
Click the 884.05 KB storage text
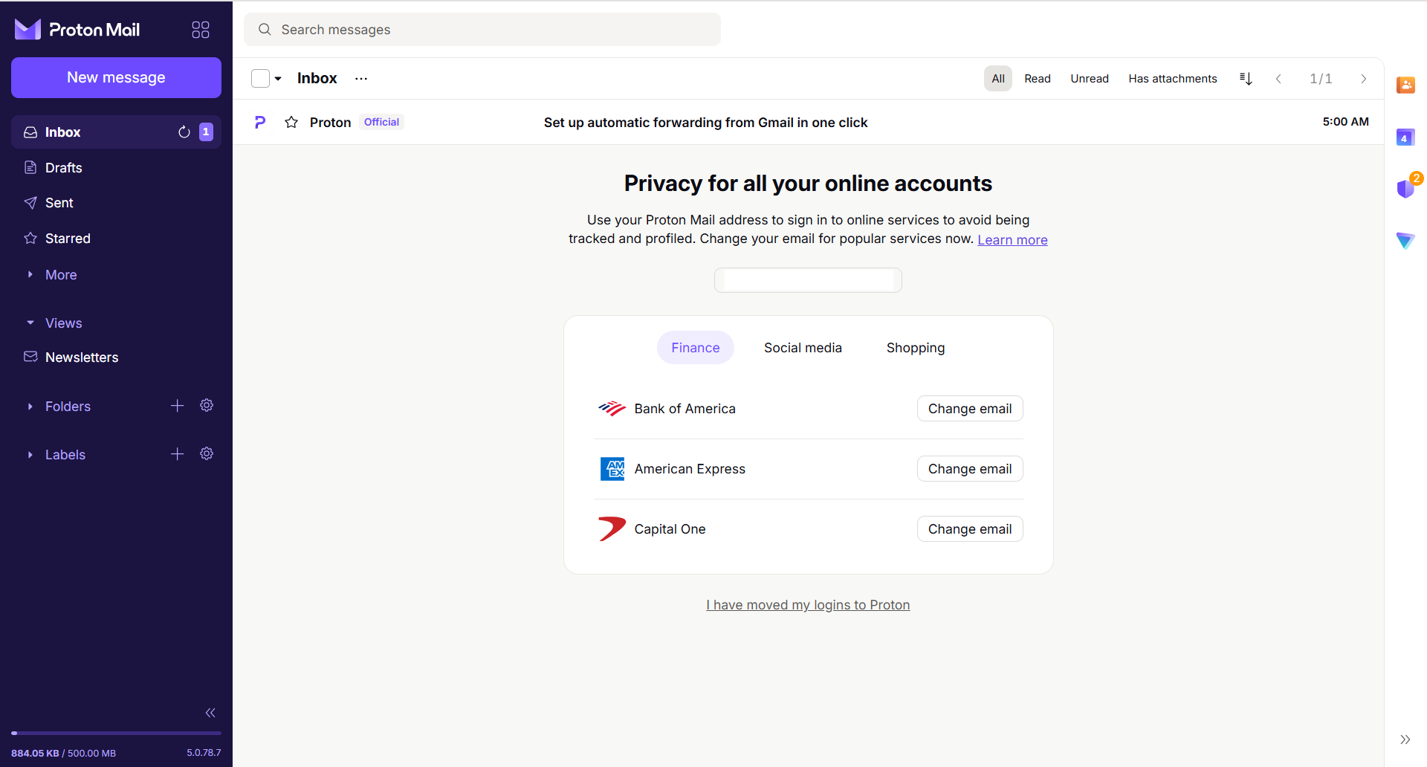coord(35,753)
